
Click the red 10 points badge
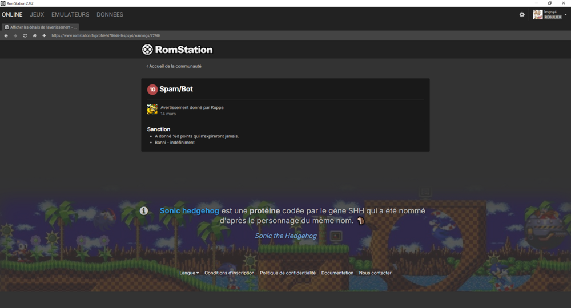[x=152, y=90]
